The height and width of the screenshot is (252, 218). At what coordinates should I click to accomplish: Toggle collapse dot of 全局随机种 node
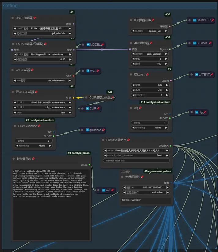point(122,177)
